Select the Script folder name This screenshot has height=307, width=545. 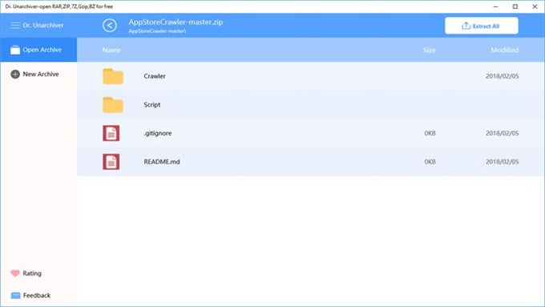coord(152,105)
